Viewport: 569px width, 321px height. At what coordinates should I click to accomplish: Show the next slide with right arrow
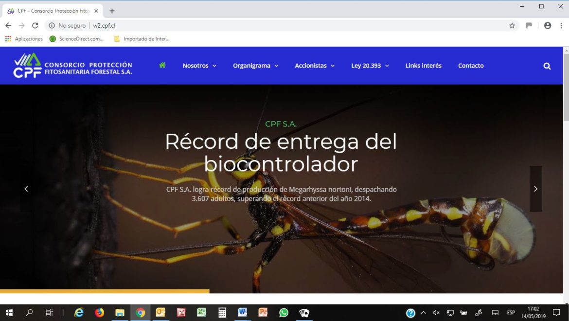click(535, 189)
